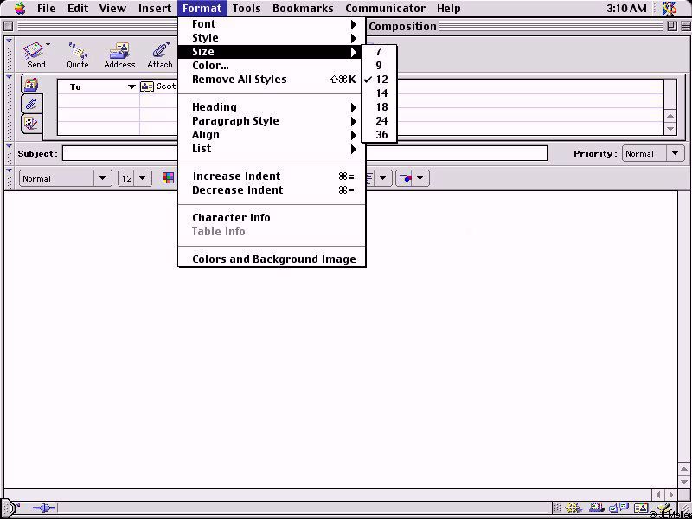Open the Heading submenu
This screenshot has height=519, width=692.
tap(272, 107)
